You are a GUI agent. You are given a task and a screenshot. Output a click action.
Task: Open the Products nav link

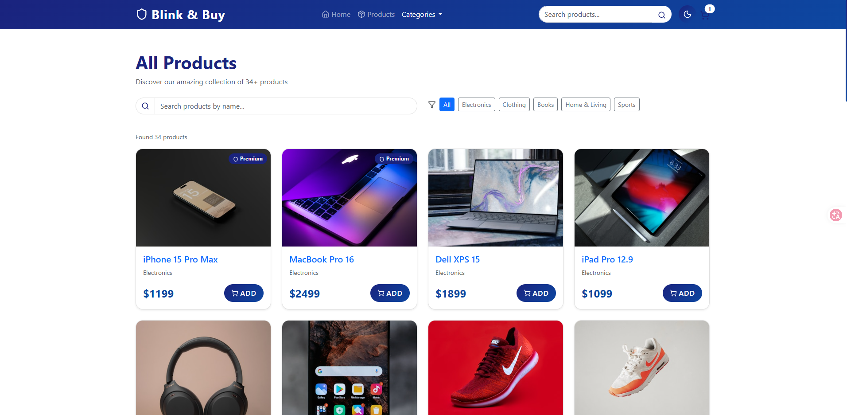click(376, 15)
